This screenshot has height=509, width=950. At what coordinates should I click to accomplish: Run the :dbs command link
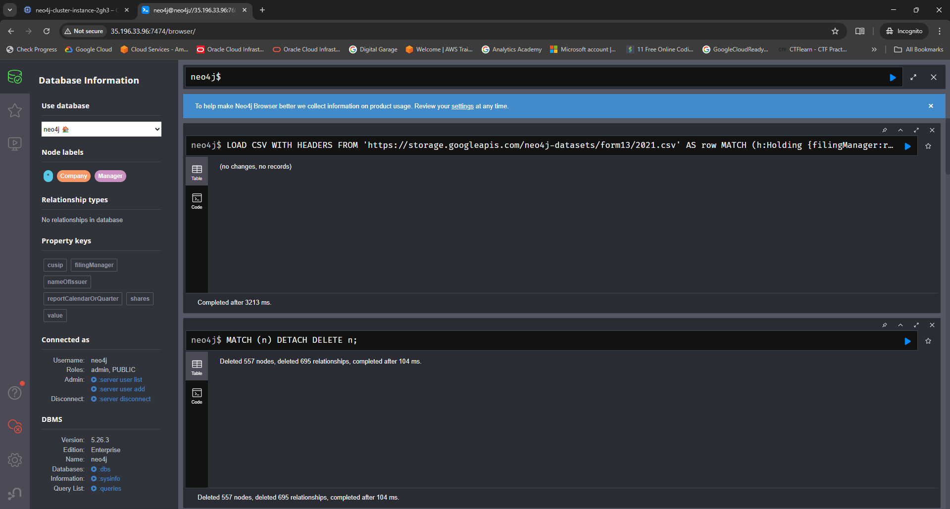[x=101, y=469]
